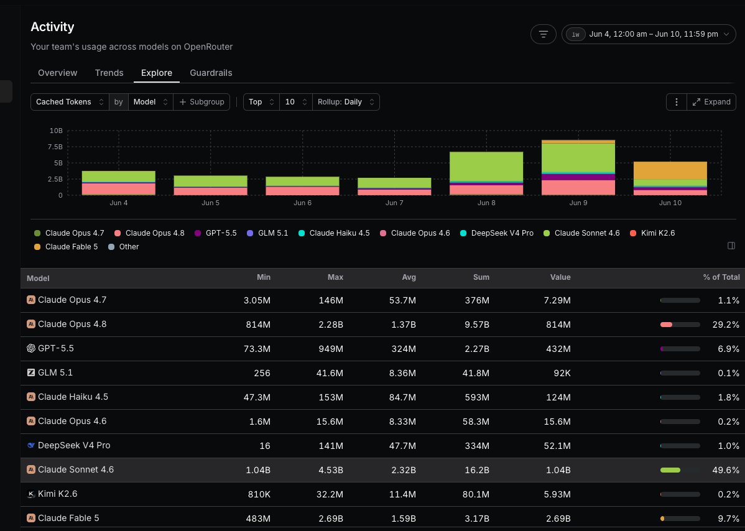Image resolution: width=745 pixels, height=531 pixels.
Task: Select the Explore tab
Action: coord(156,73)
